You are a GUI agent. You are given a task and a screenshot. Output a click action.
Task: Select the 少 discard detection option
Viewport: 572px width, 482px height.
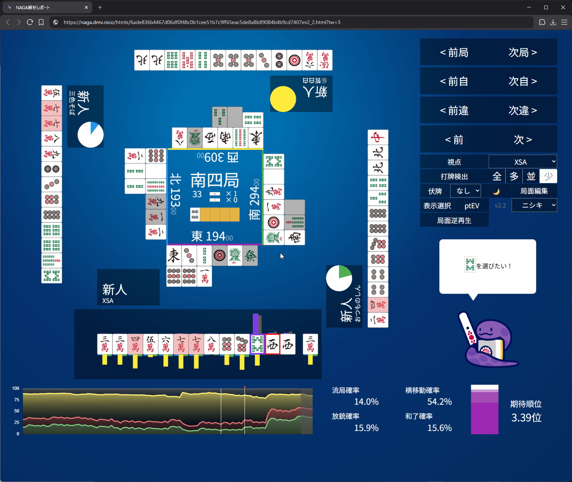point(548,176)
